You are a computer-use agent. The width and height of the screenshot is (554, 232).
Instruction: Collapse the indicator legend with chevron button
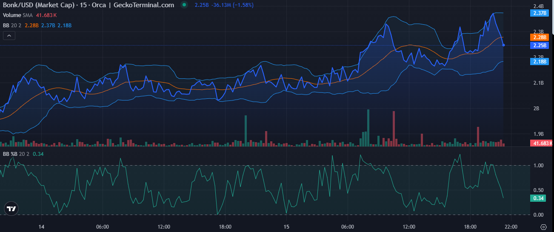point(9,36)
